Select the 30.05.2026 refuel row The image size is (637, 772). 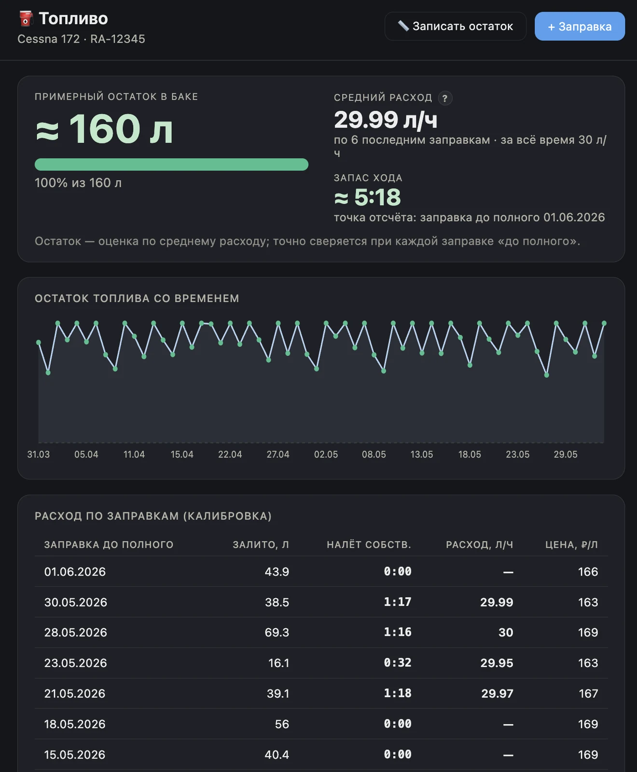(x=321, y=602)
